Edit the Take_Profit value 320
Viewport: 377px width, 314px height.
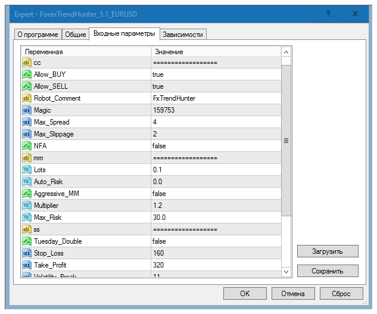(214, 265)
